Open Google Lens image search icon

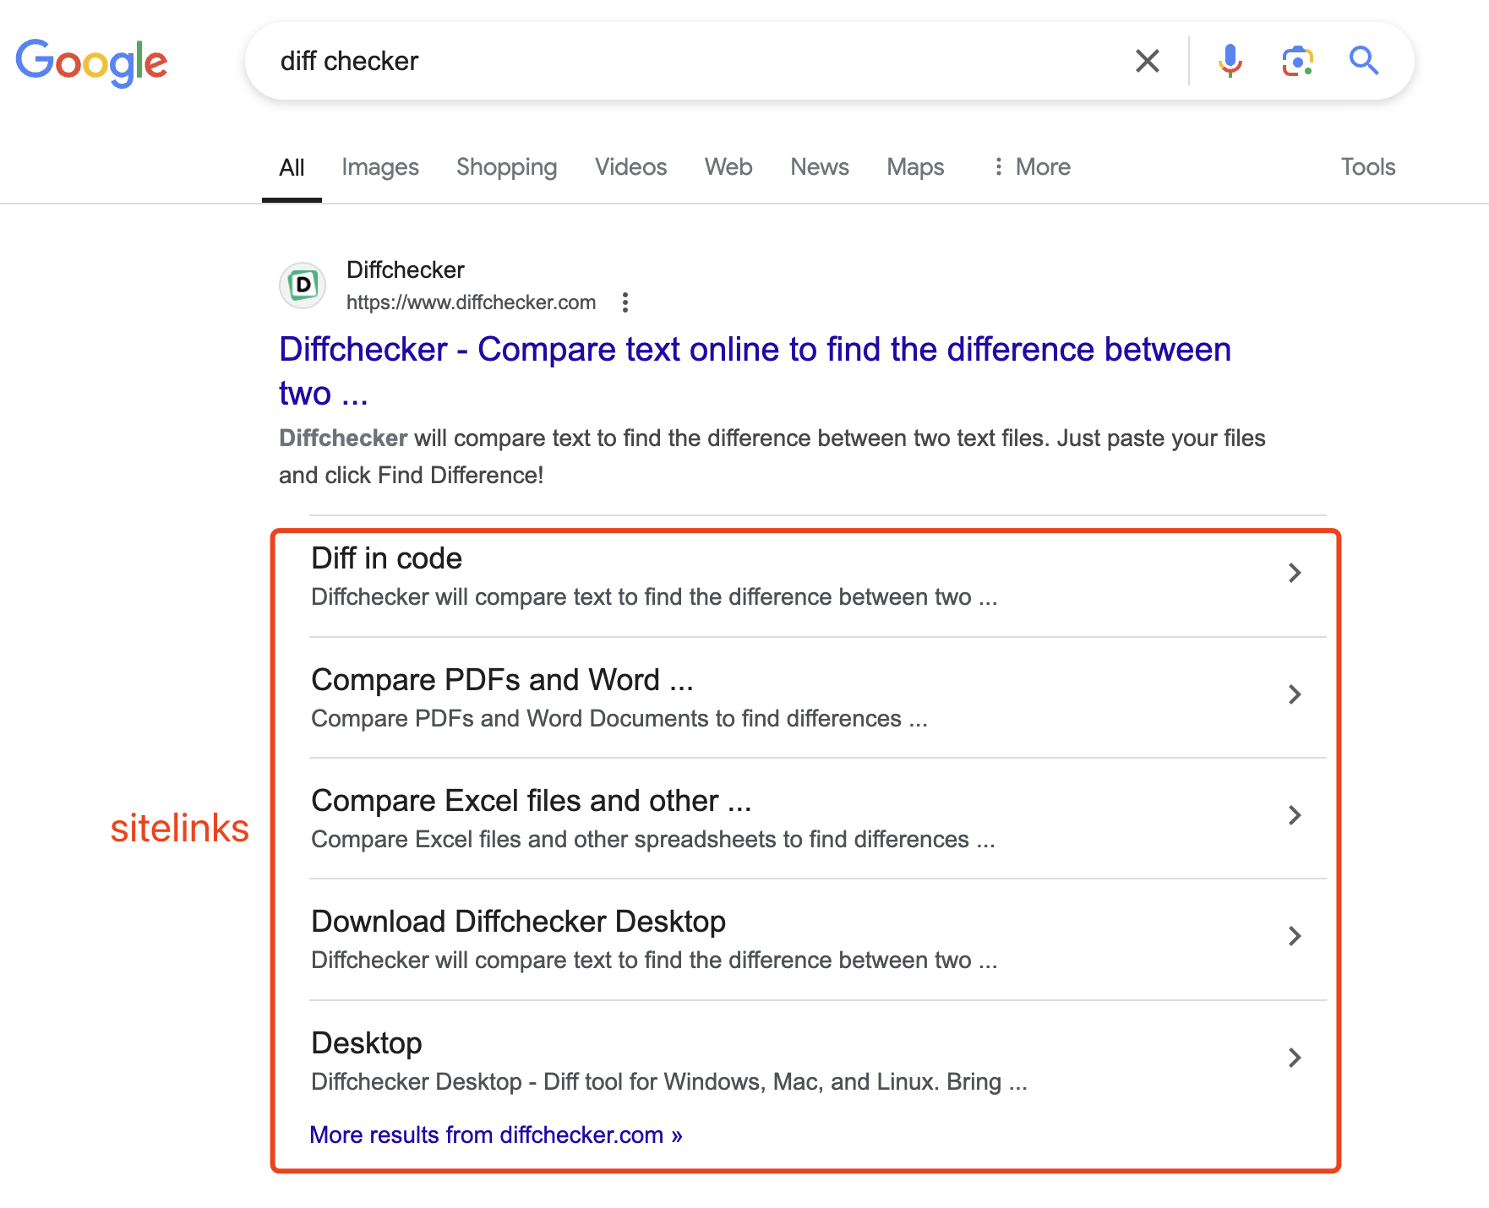tap(1297, 61)
